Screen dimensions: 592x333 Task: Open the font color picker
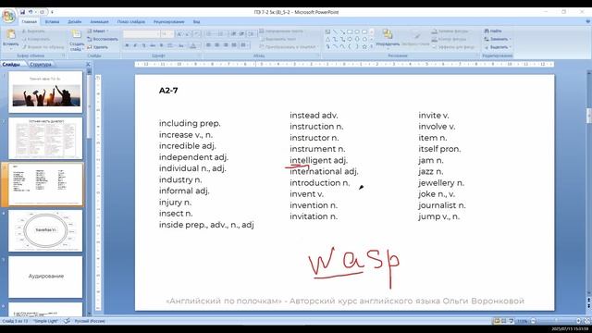tap(193, 45)
